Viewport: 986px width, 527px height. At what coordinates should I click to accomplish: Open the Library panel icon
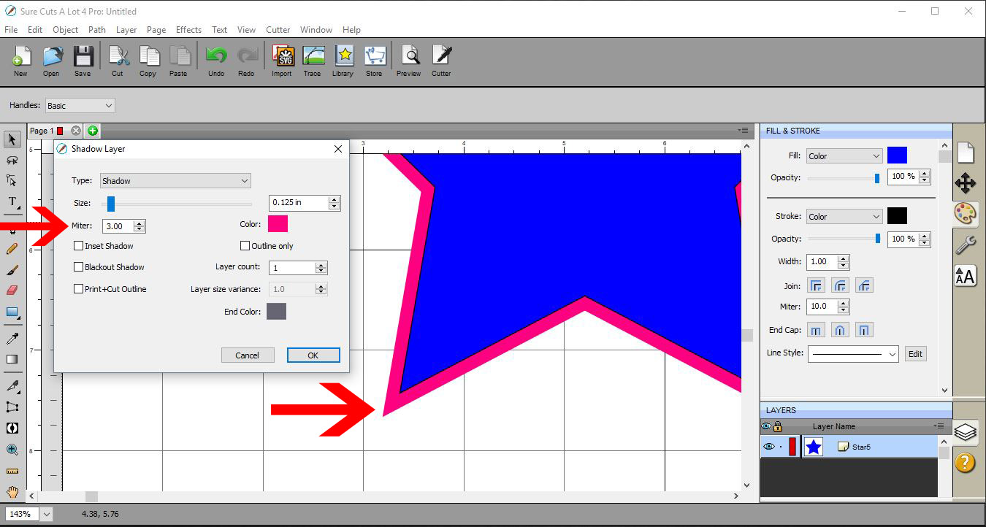[x=343, y=61]
